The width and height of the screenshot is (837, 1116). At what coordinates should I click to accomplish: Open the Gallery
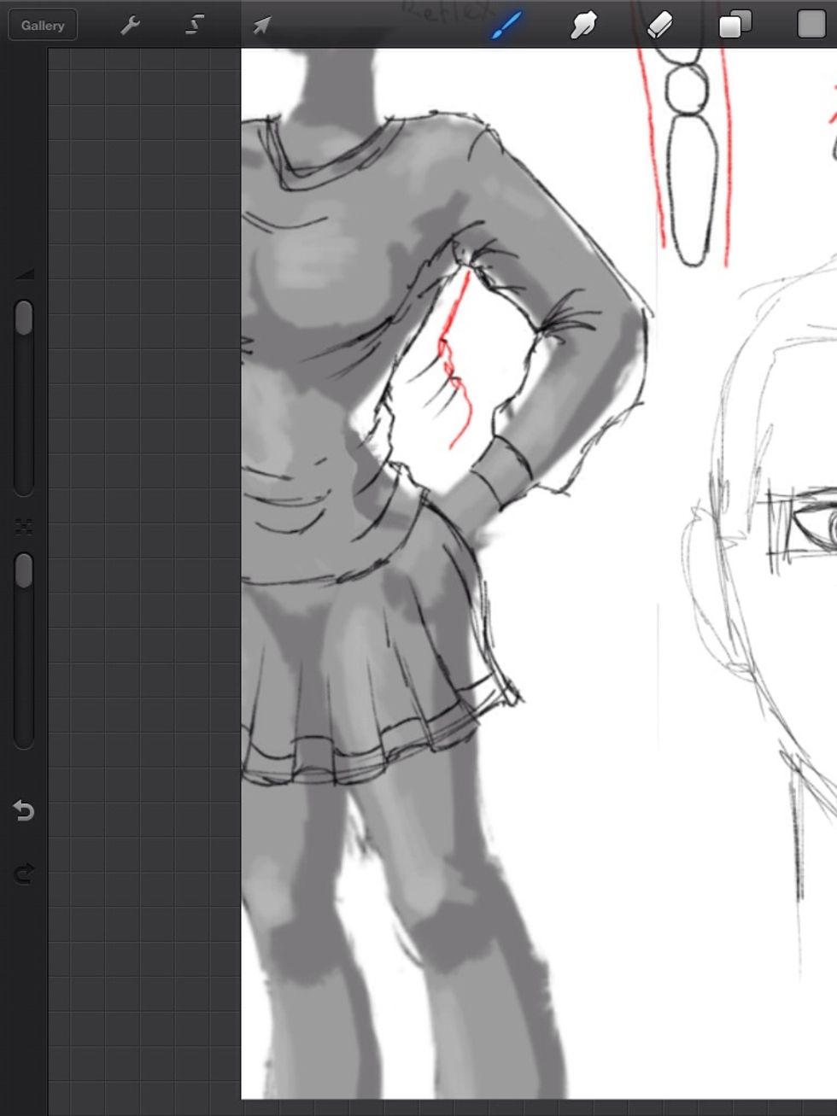43,26
